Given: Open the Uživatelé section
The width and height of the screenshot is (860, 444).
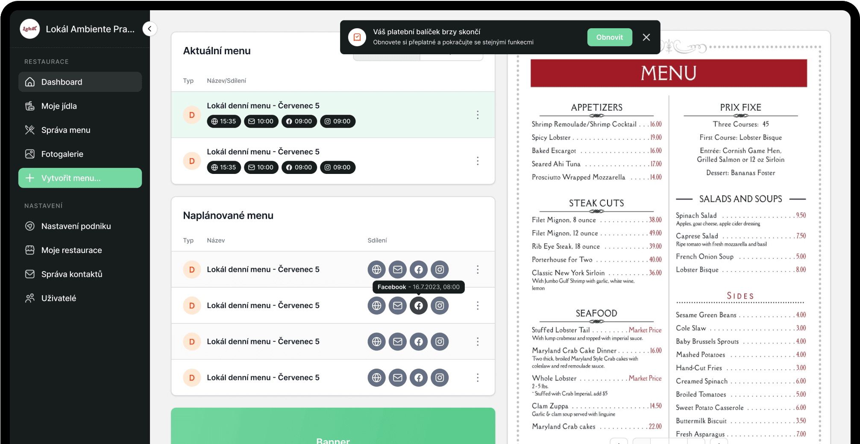Looking at the screenshot, I should (x=58, y=298).
